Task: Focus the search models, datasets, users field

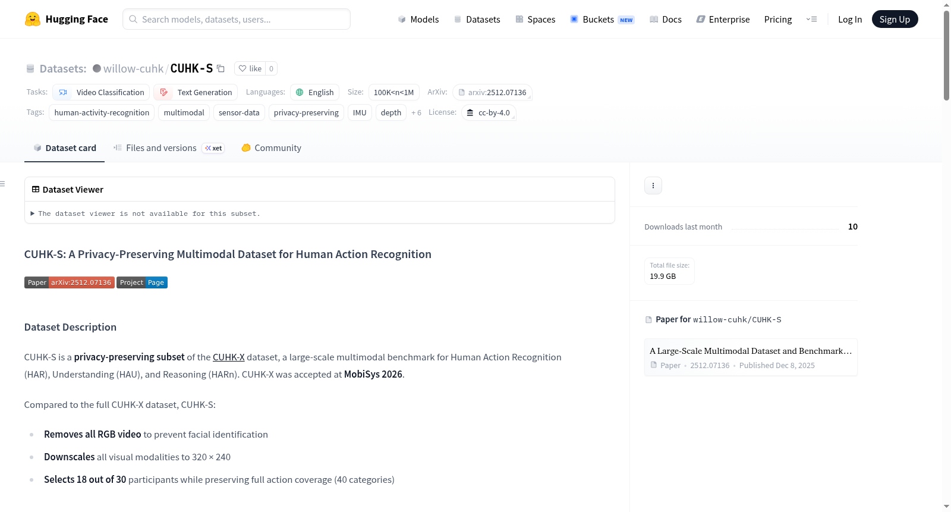Action: (237, 19)
